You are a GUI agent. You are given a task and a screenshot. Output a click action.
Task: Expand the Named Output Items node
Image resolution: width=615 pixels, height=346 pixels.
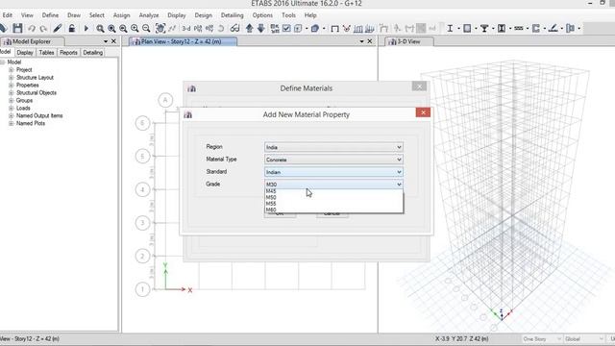point(11,115)
